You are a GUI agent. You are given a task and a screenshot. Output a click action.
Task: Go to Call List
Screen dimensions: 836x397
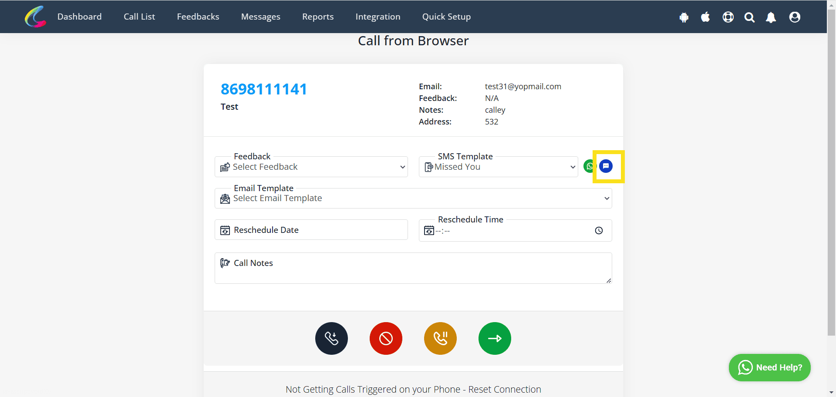(139, 17)
